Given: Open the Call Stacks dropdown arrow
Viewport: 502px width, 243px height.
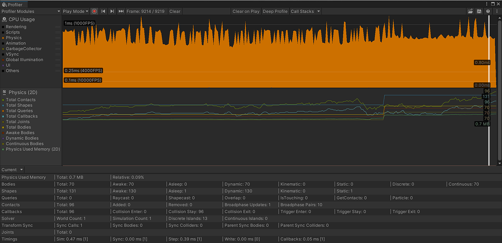Looking at the screenshot, I should 319,11.
